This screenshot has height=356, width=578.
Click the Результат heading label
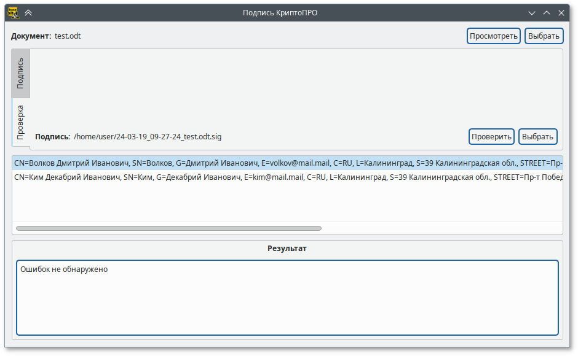[287, 249]
